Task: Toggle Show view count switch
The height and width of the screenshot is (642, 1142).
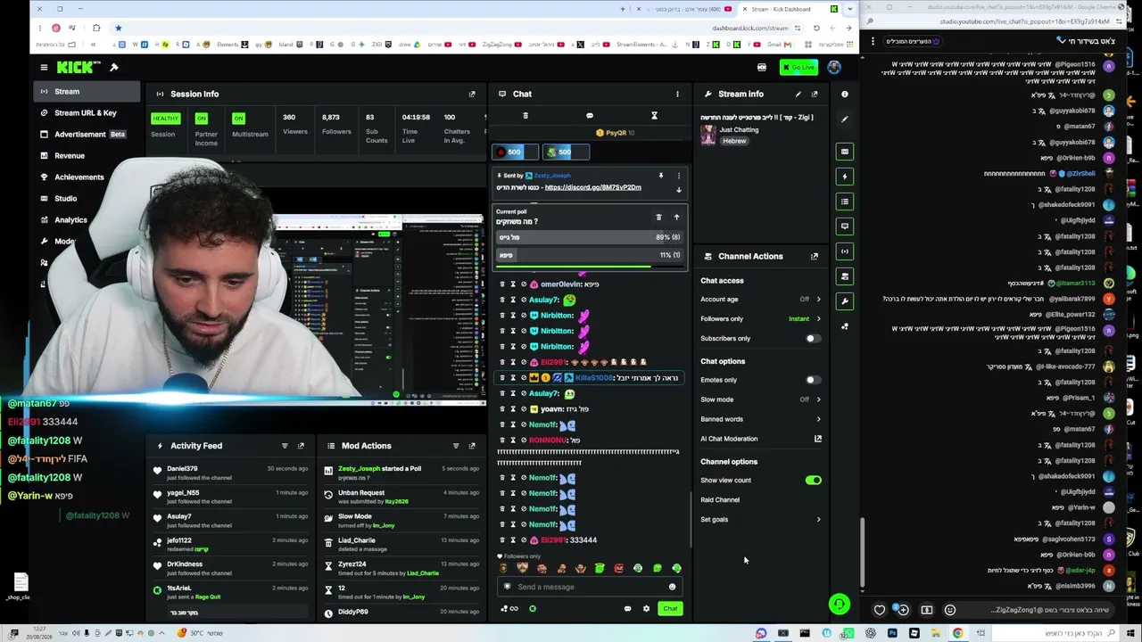Action: click(x=813, y=481)
